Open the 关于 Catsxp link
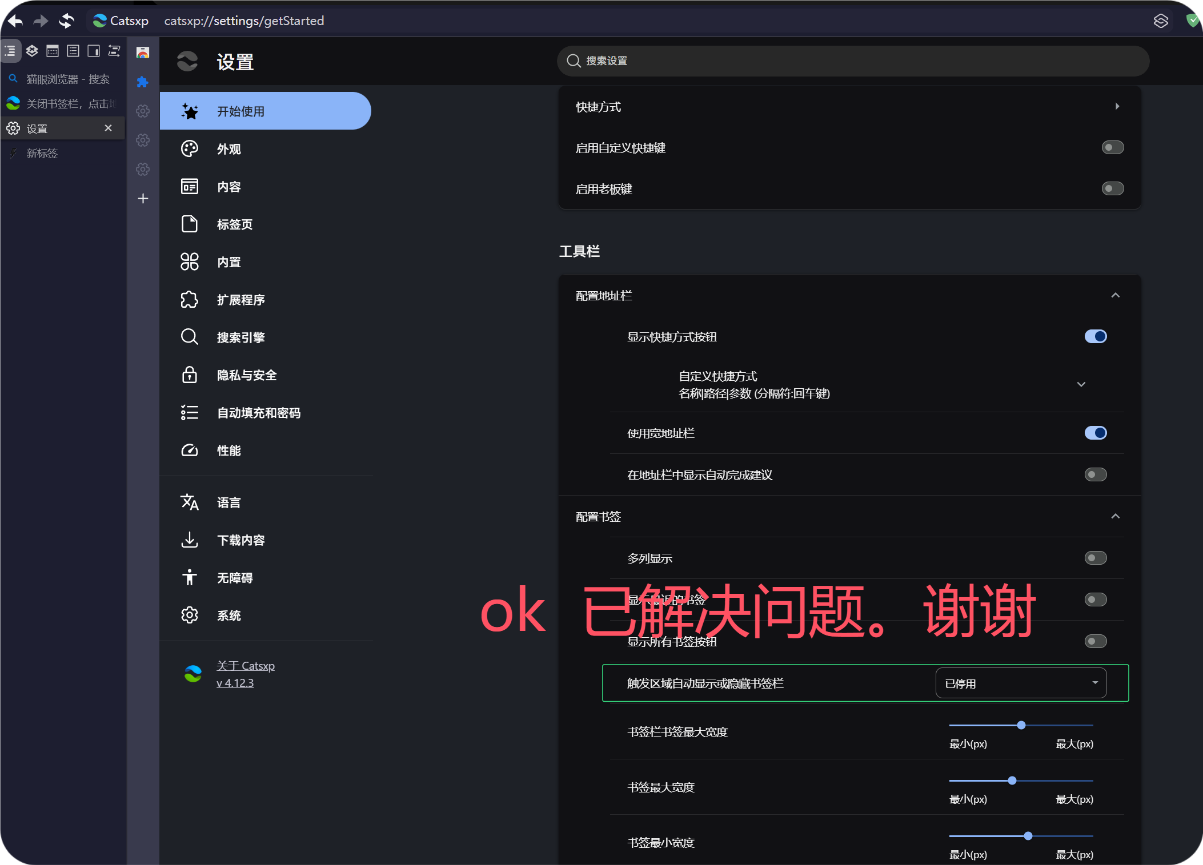This screenshot has width=1203, height=865. tap(245, 666)
